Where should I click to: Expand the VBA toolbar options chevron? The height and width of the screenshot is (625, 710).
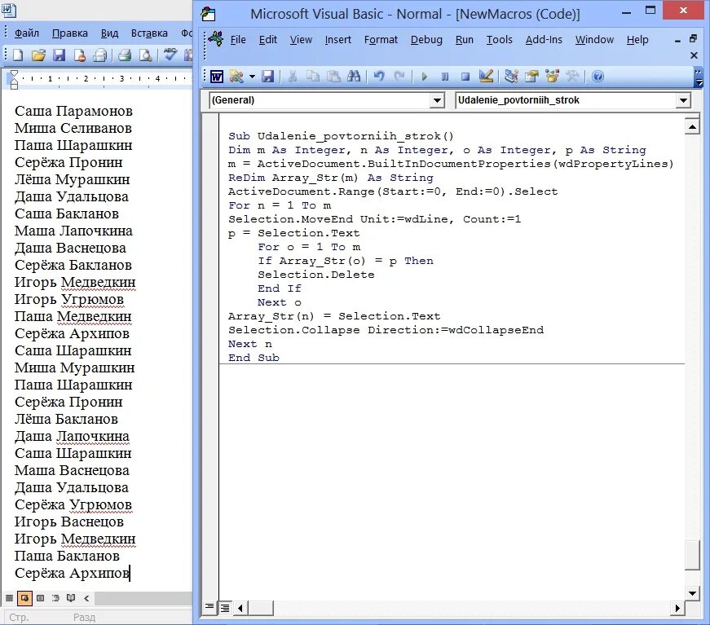[x=699, y=77]
